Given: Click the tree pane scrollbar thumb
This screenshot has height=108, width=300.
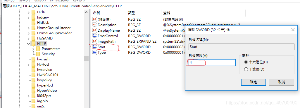Looking at the screenshot, I should [87, 58].
